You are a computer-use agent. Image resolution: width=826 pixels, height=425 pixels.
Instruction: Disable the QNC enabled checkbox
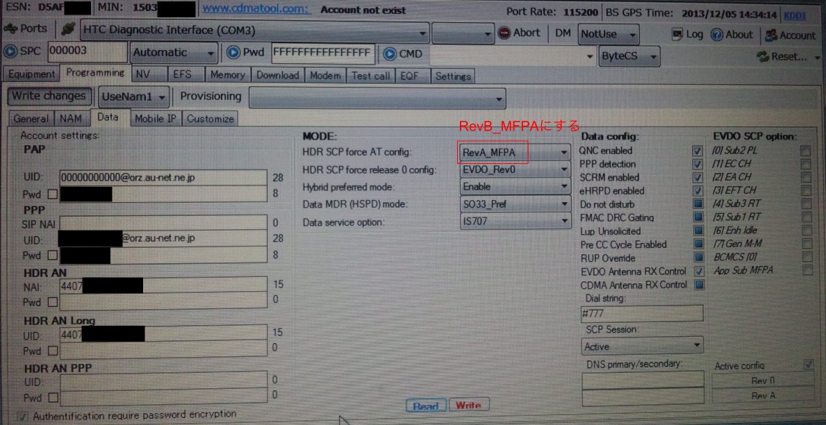[x=698, y=151]
